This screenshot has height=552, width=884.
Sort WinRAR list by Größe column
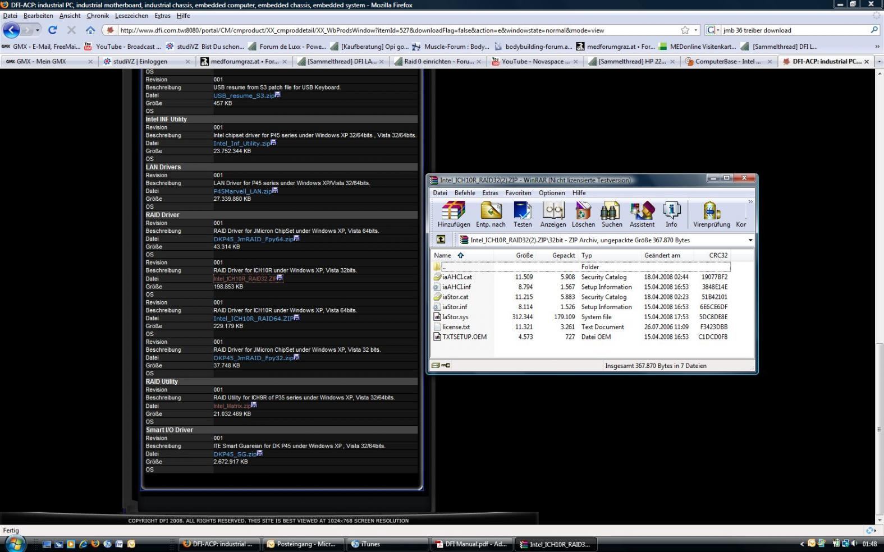524,255
